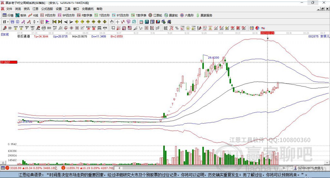Viewport: 330px width, 178px height.
Task: Click the yin-yang symbol icon
Action: point(257,28)
